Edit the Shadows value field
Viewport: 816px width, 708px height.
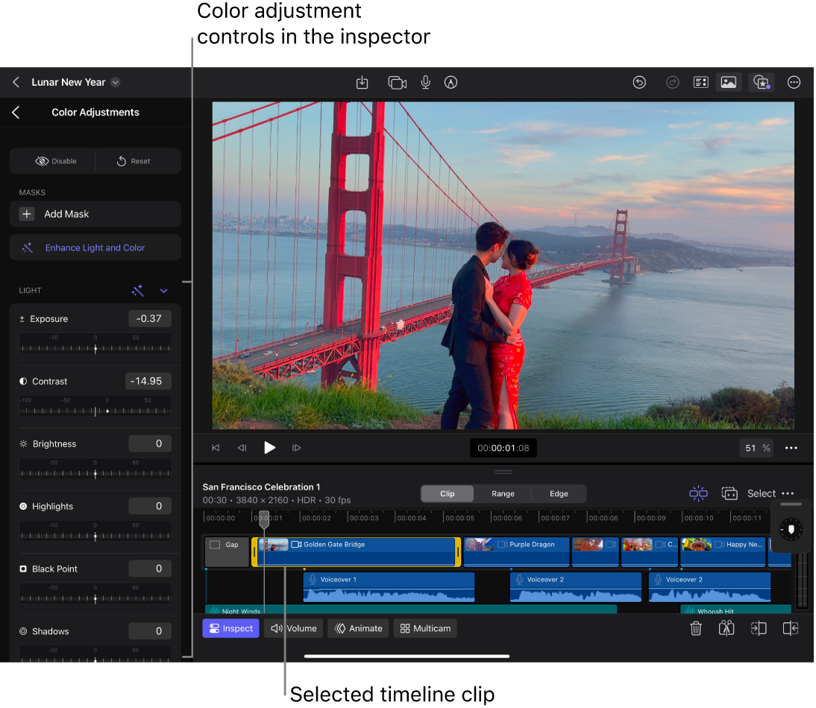(x=150, y=630)
